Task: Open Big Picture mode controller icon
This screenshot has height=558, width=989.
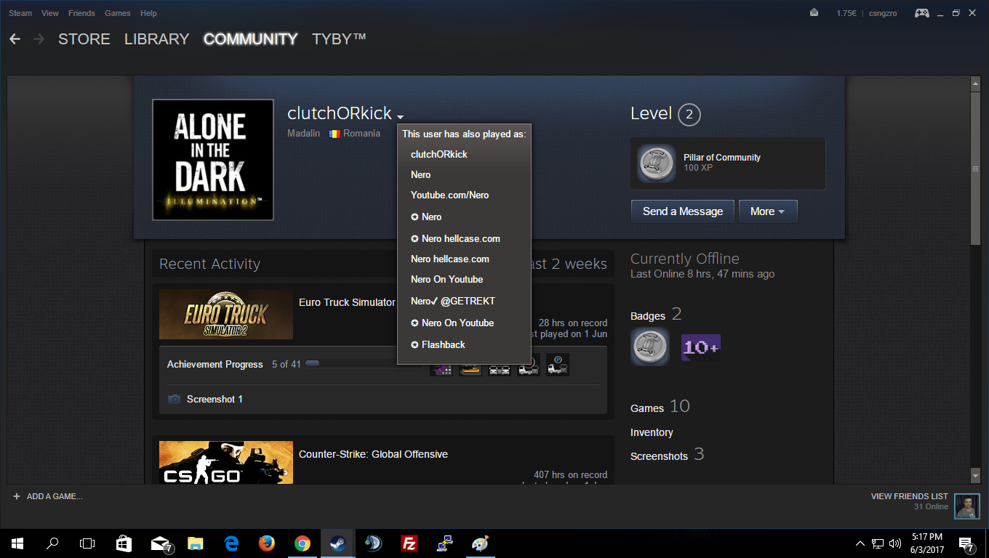Action: 921,13
